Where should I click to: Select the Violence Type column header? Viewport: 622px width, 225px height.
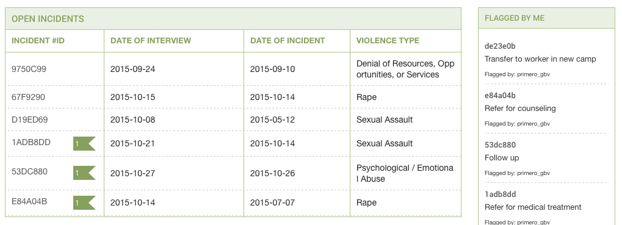(x=388, y=40)
